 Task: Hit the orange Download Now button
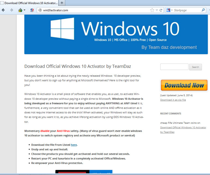tap(184, 85)
